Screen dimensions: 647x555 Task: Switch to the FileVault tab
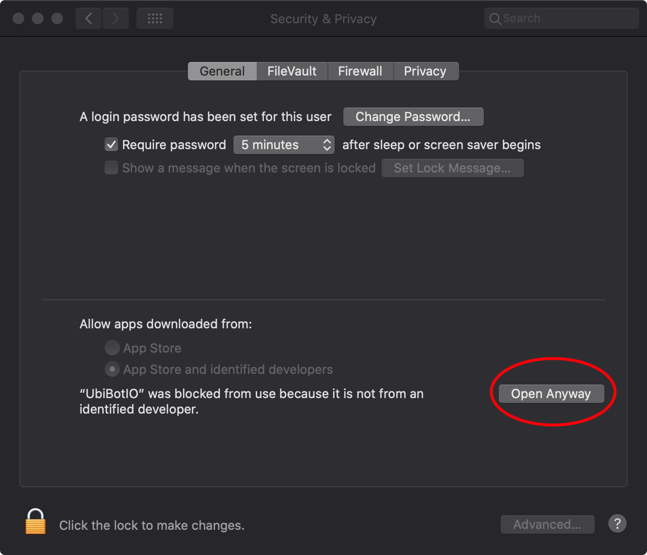point(292,71)
